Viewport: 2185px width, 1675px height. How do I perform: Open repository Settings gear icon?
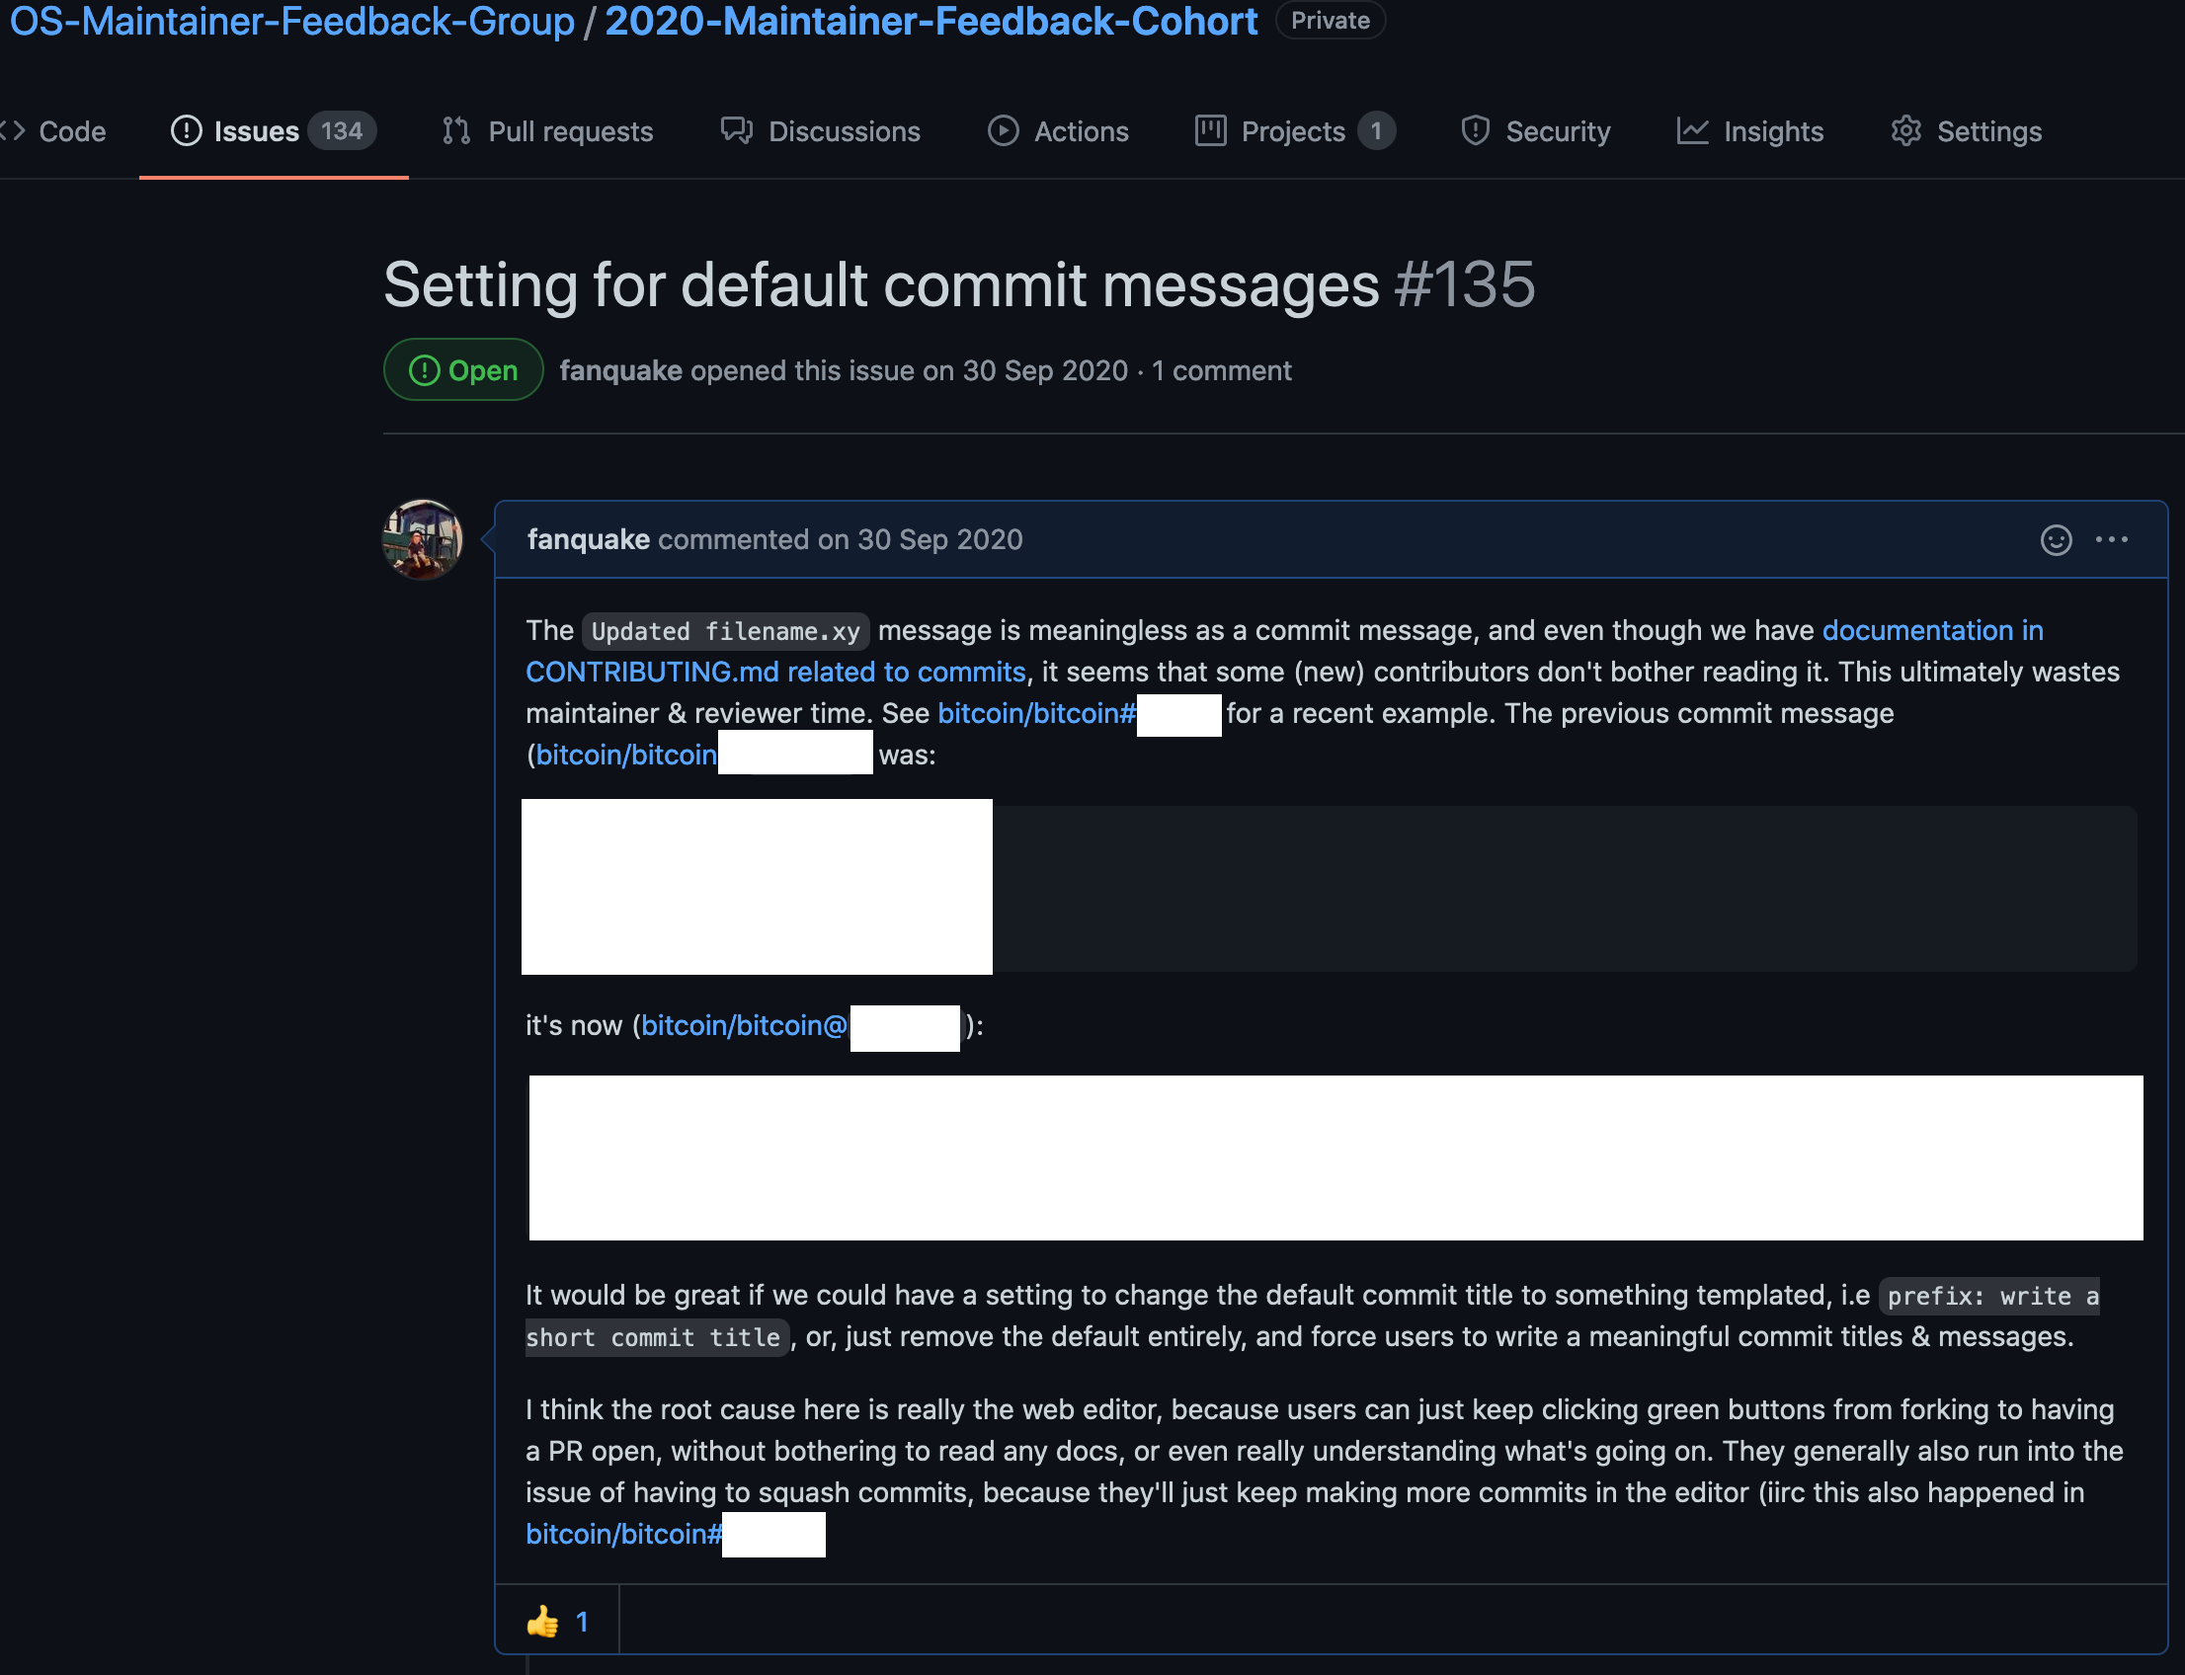coord(1907,130)
